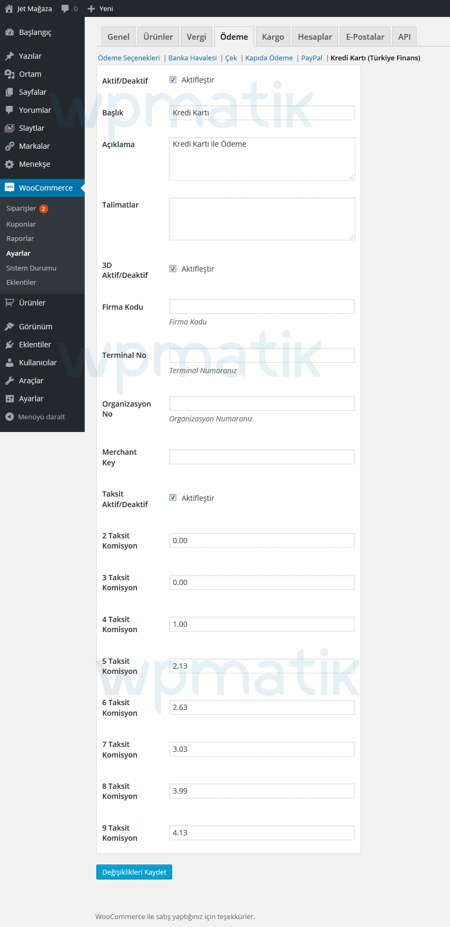
Task: Switch to the API tab
Action: (404, 37)
